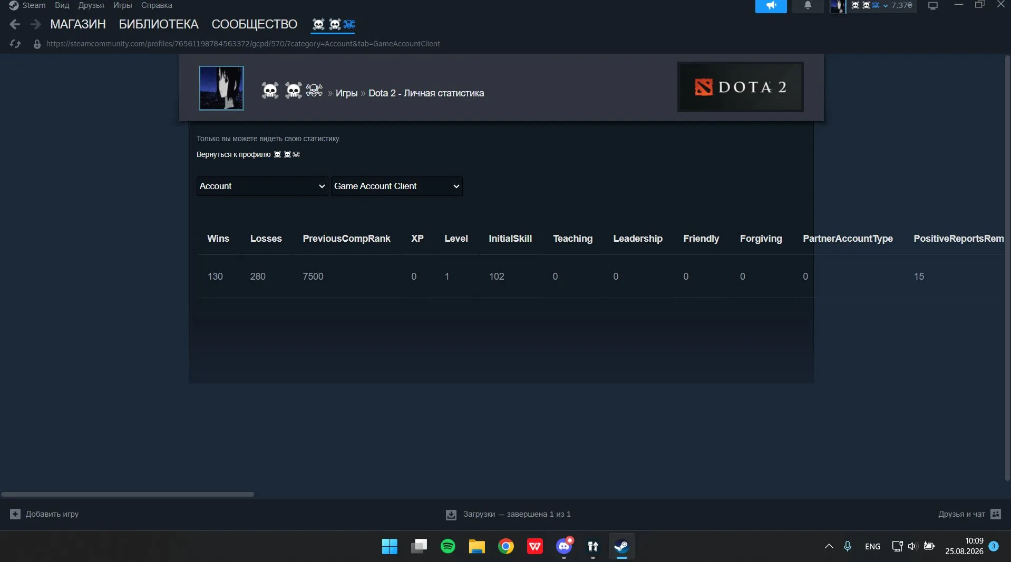Open the Игры menu
Viewport: 1011px width, 562px height.
122,5
